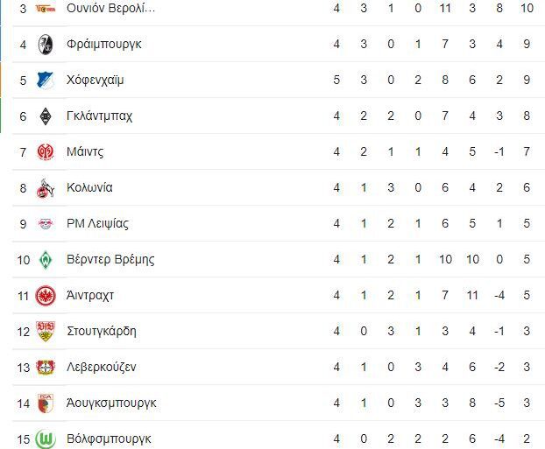The width and height of the screenshot is (545, 449).
Task: Click the Leverkusen club logo
Action: coord(46,368)
